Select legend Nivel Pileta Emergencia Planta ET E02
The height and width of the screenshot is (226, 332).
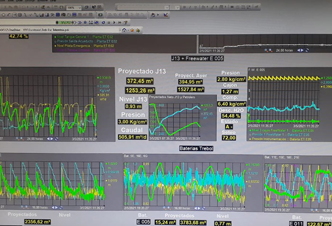coord(84,45)
